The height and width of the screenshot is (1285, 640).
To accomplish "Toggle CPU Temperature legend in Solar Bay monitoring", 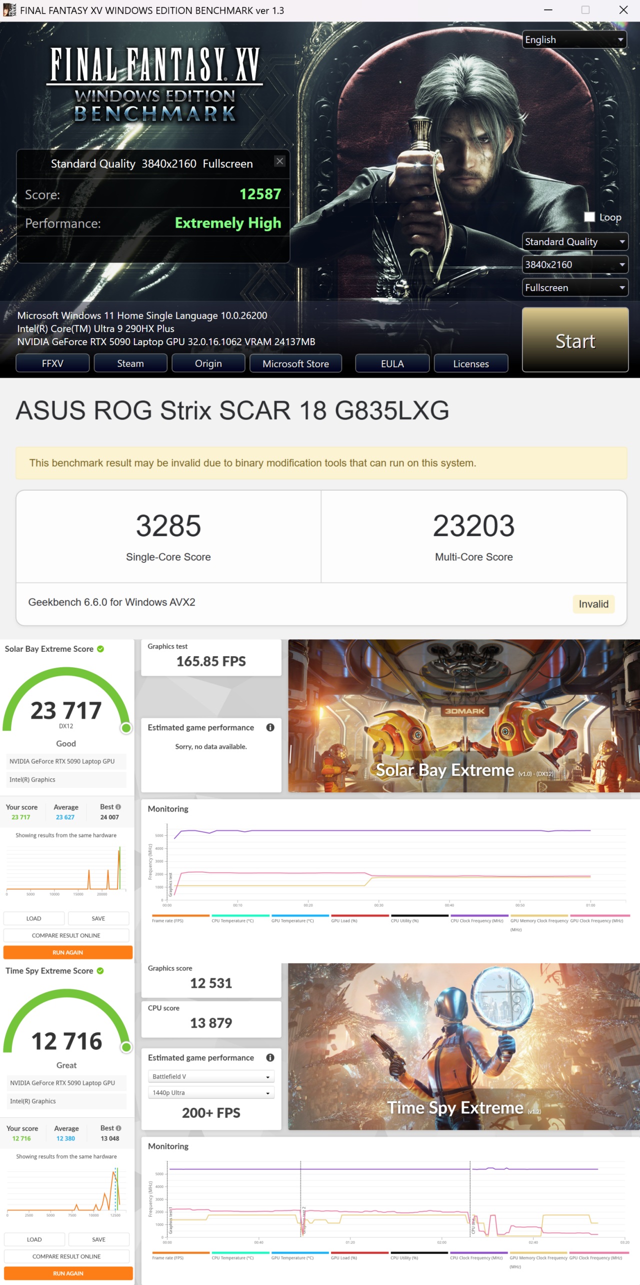I will click(240, 918).
